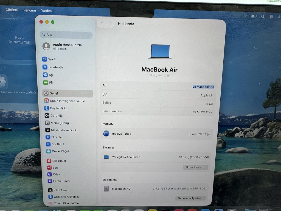
Task: Click the MacBook Air heading text
Action: pos(159,70)
